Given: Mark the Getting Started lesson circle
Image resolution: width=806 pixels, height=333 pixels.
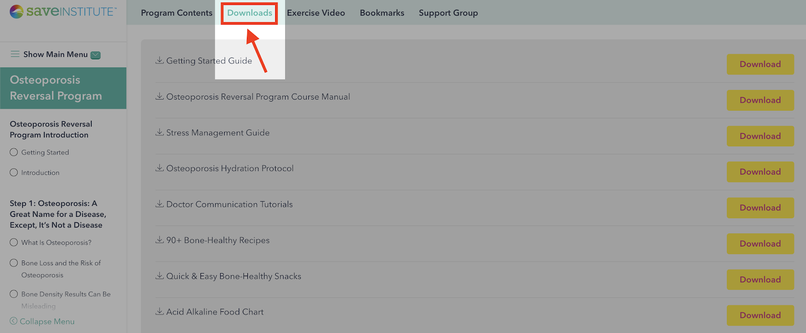Looking at the screenshot, I should coord(14,152).
